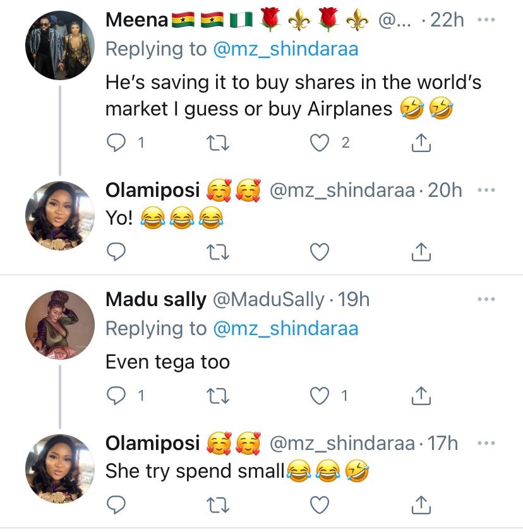Like Meena's tweet about buying Airplanes
Image resolution: width=523 pixels, height=532 pixels.
coord(322,143)
